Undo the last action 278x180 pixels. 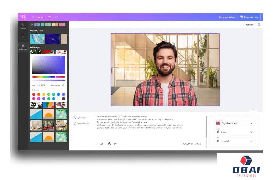(50, 17)
